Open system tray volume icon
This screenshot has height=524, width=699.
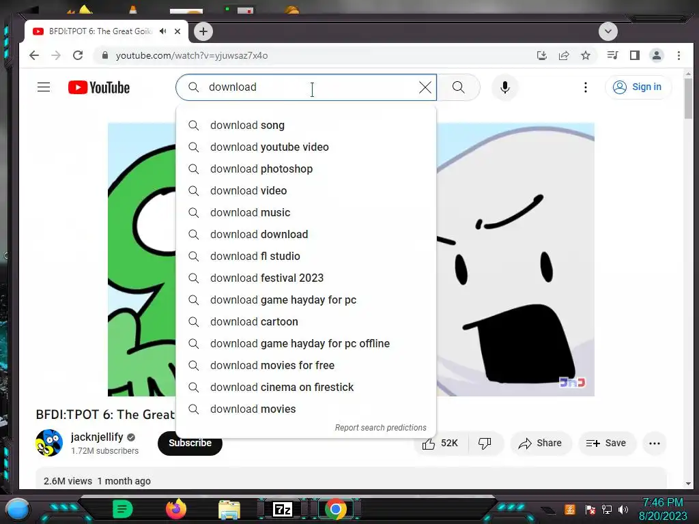(623, 509)
